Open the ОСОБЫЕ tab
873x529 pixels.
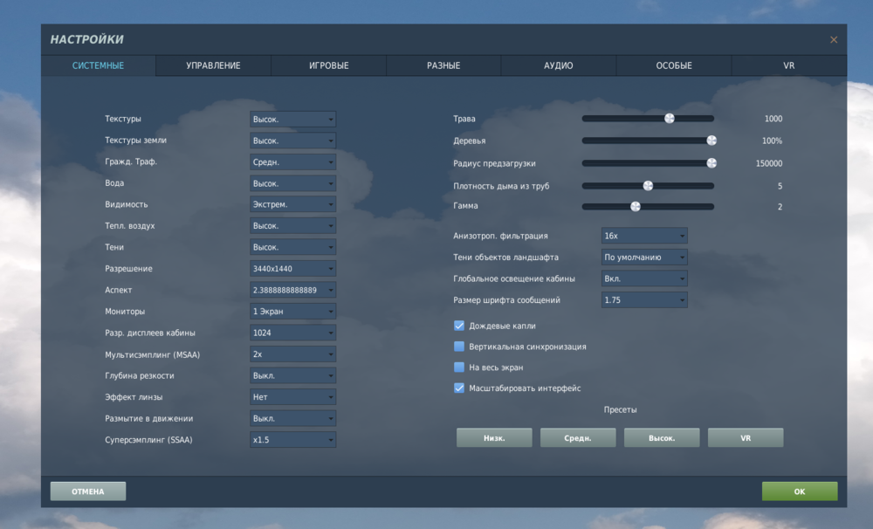(674, 65)
